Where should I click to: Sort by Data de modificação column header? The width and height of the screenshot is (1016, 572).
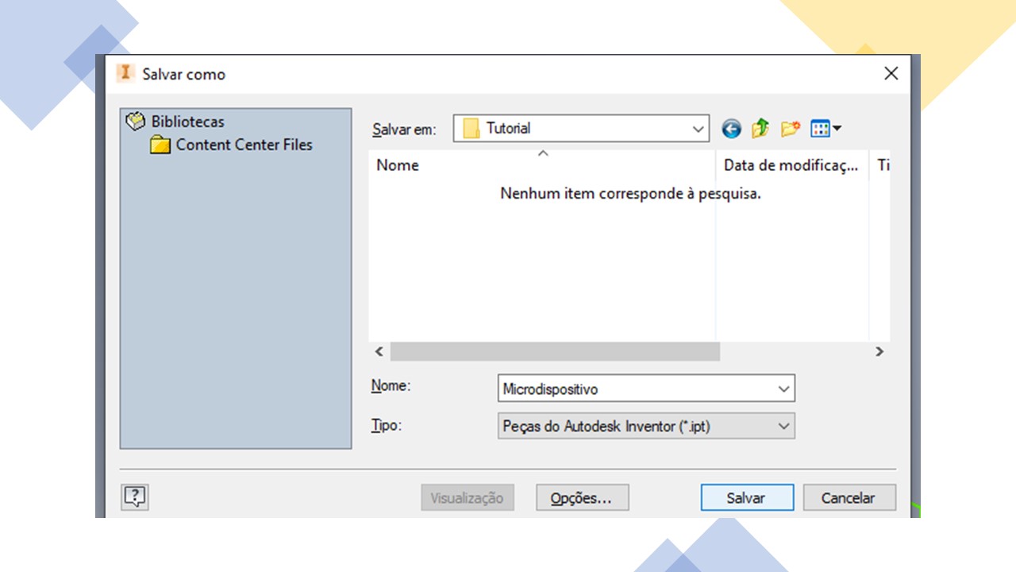coord(792,165)
